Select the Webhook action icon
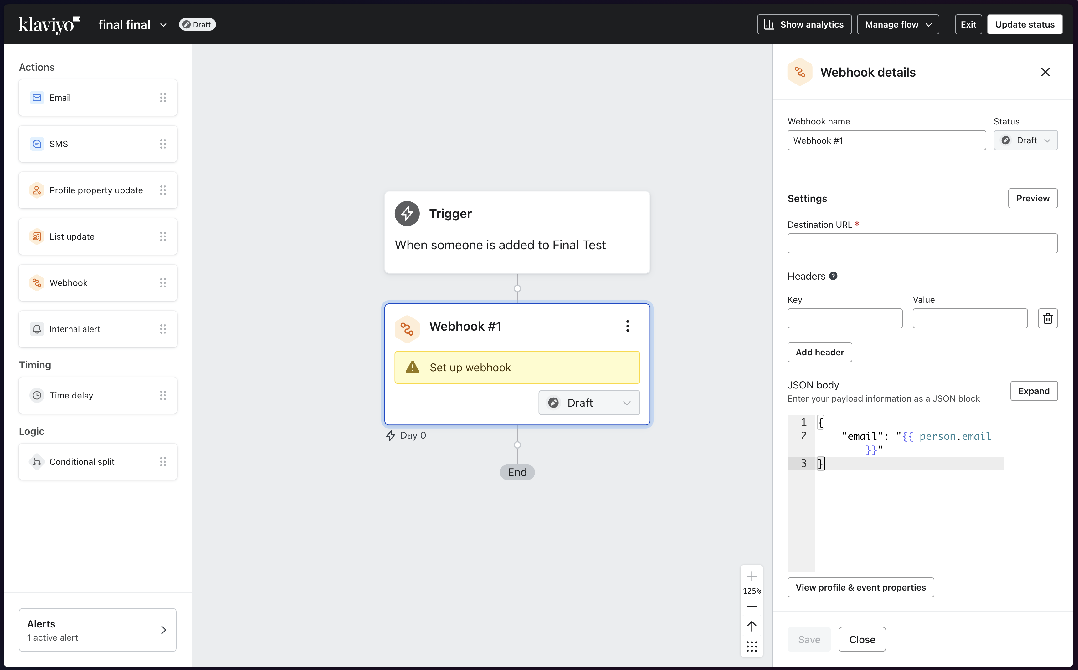Viewport: 1078px width, 670px height. (37, 282)
